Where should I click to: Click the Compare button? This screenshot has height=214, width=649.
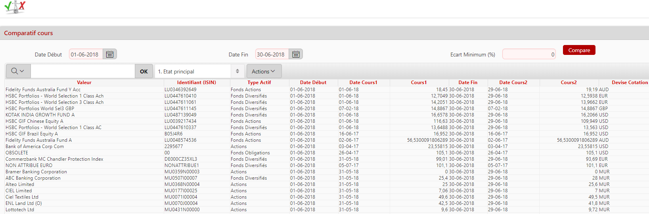coord(579,50)
